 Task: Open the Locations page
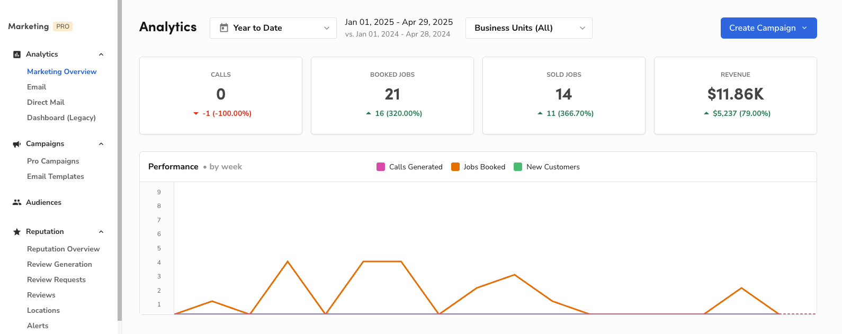43,310
